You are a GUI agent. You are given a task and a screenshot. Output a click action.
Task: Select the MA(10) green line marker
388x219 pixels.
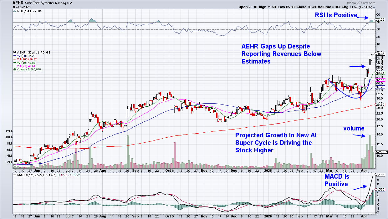(x=15, y=63)
